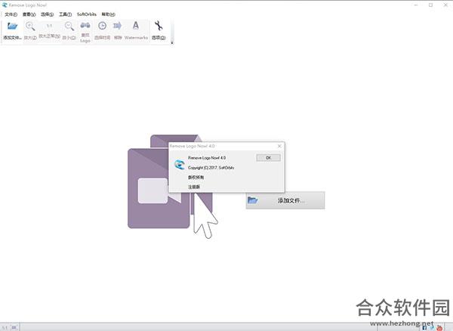This screenshot has height=331, width=453.
Task: Click the Add Files (添加文件) toolbar icon
Action: point(12,26)
